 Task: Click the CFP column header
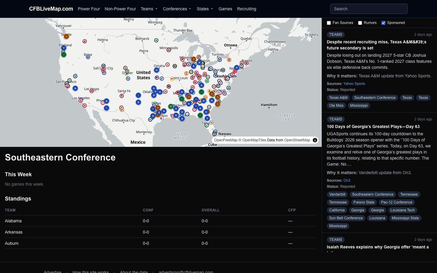[x=292, y=210]
